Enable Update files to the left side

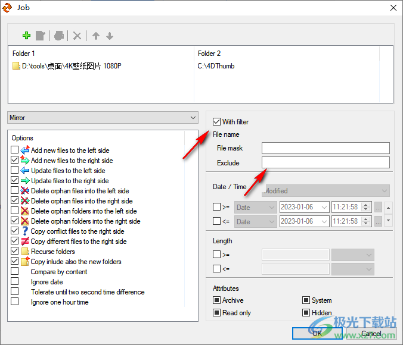[x=15, y=170]
